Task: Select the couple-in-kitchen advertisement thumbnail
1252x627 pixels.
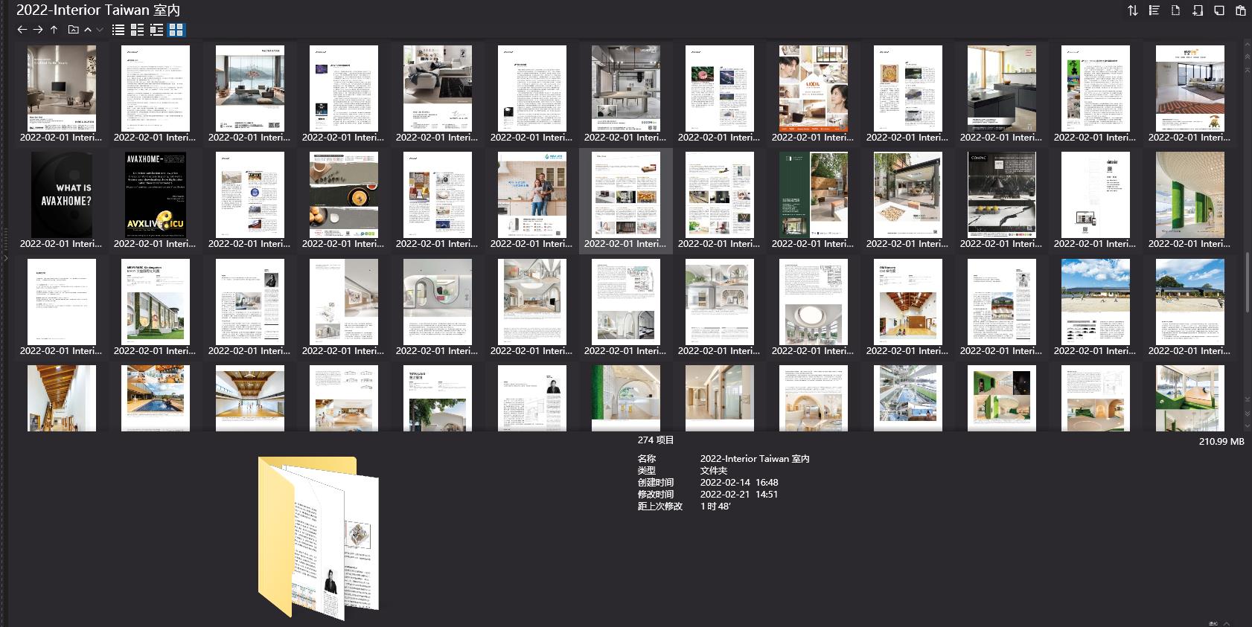Action: (532, 195)
